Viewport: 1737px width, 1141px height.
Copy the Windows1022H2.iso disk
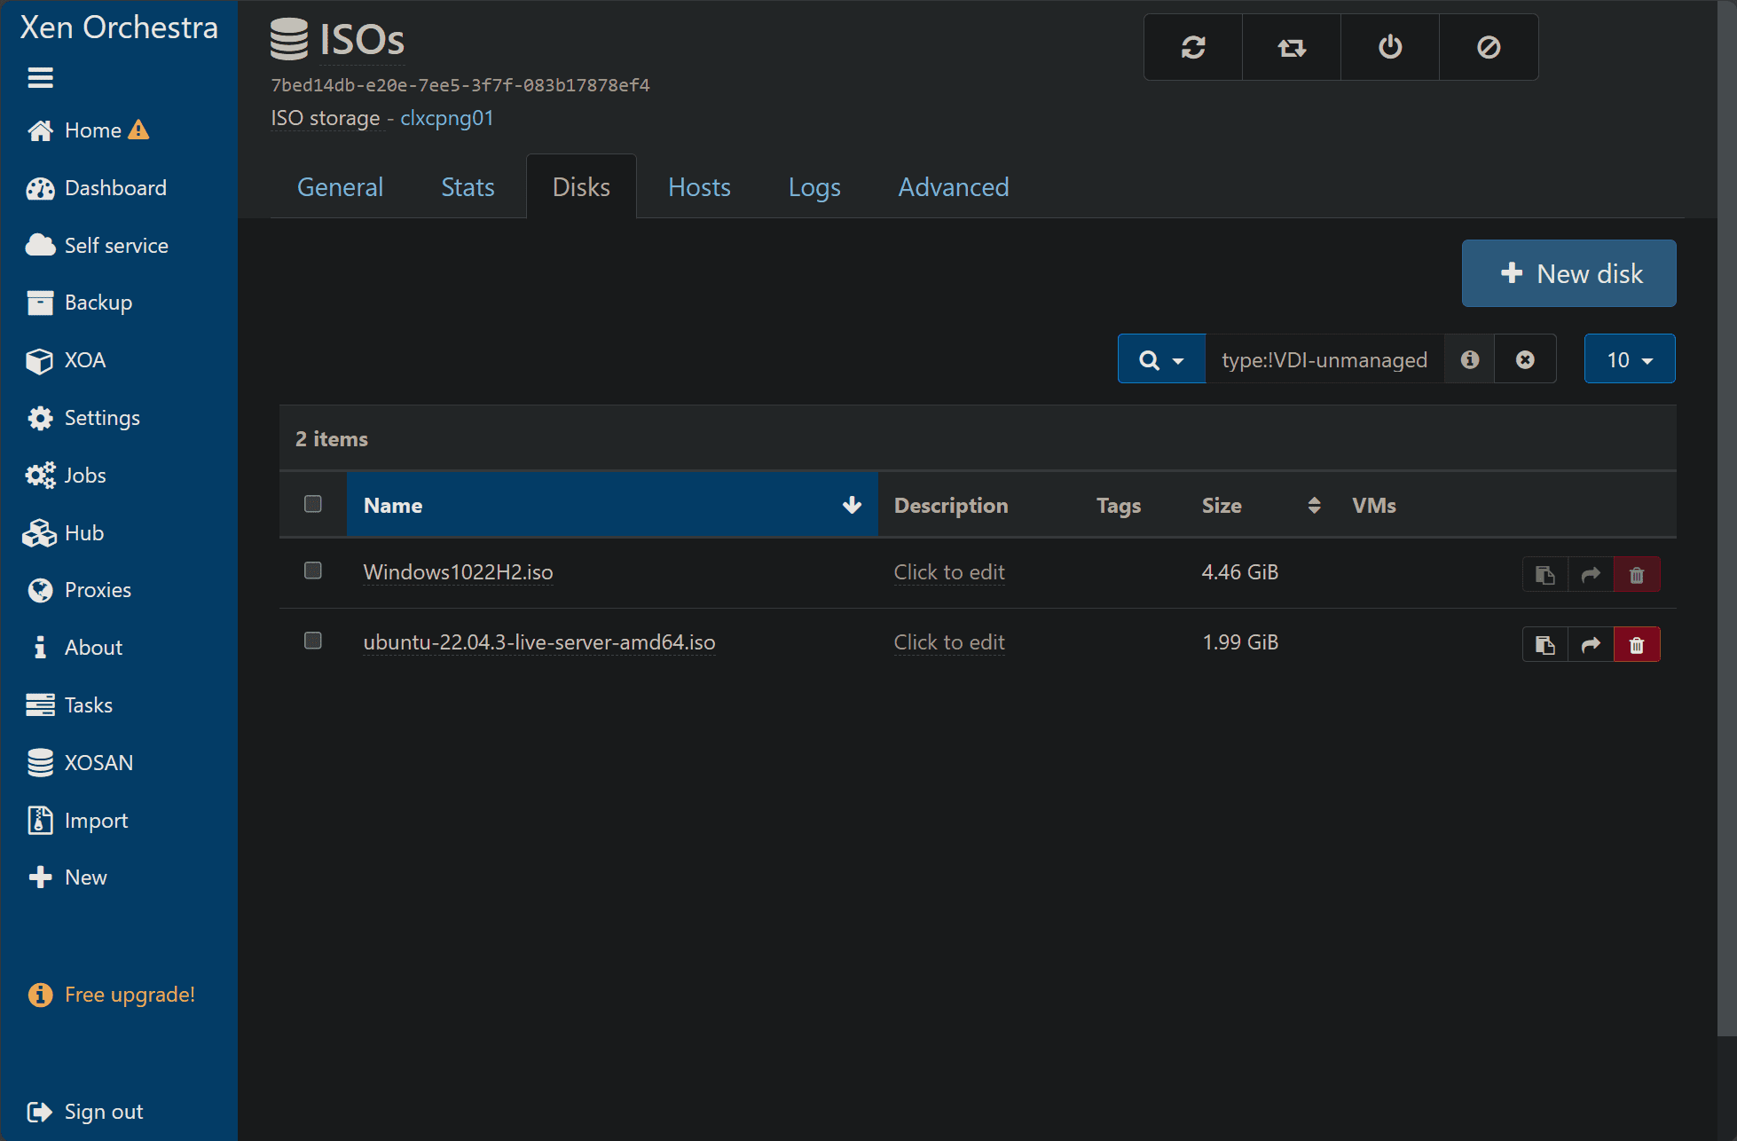[x=1545, y=575]
